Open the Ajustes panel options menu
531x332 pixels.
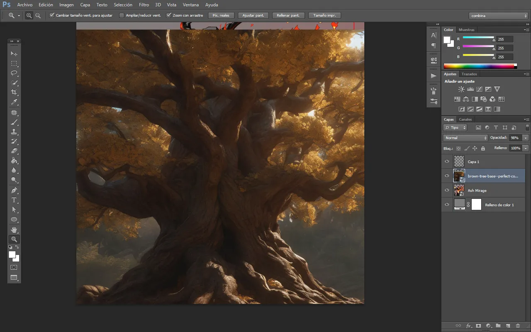click(x=527, y=74)
